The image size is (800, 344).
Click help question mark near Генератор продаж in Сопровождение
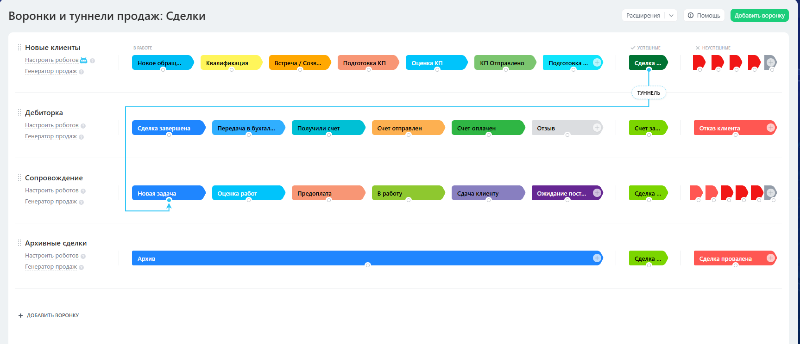coord(82,202)
